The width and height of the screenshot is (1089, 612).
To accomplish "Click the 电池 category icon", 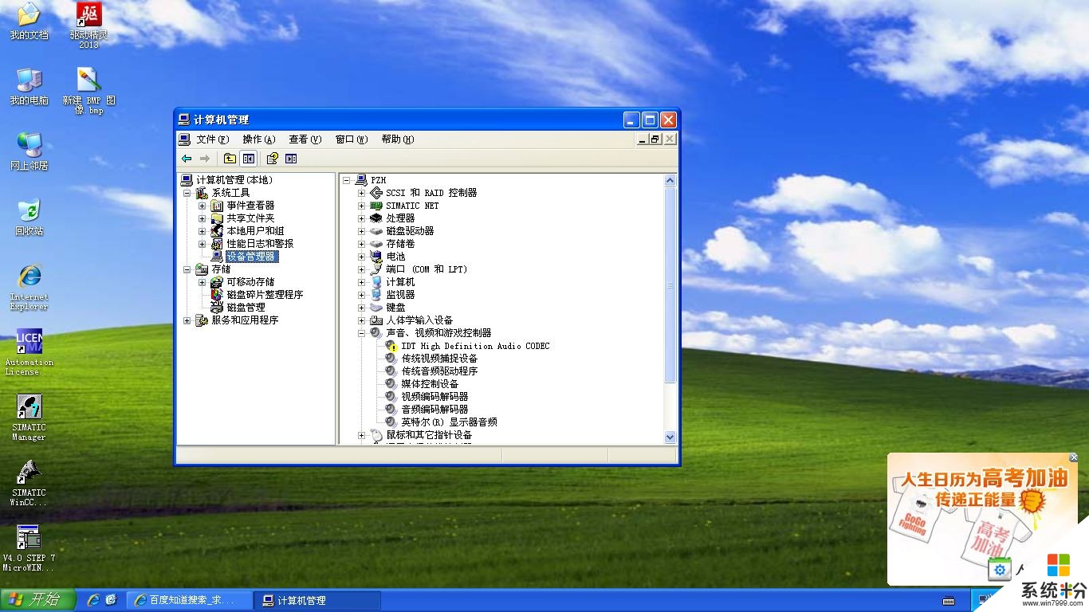I will click(376, 257).
